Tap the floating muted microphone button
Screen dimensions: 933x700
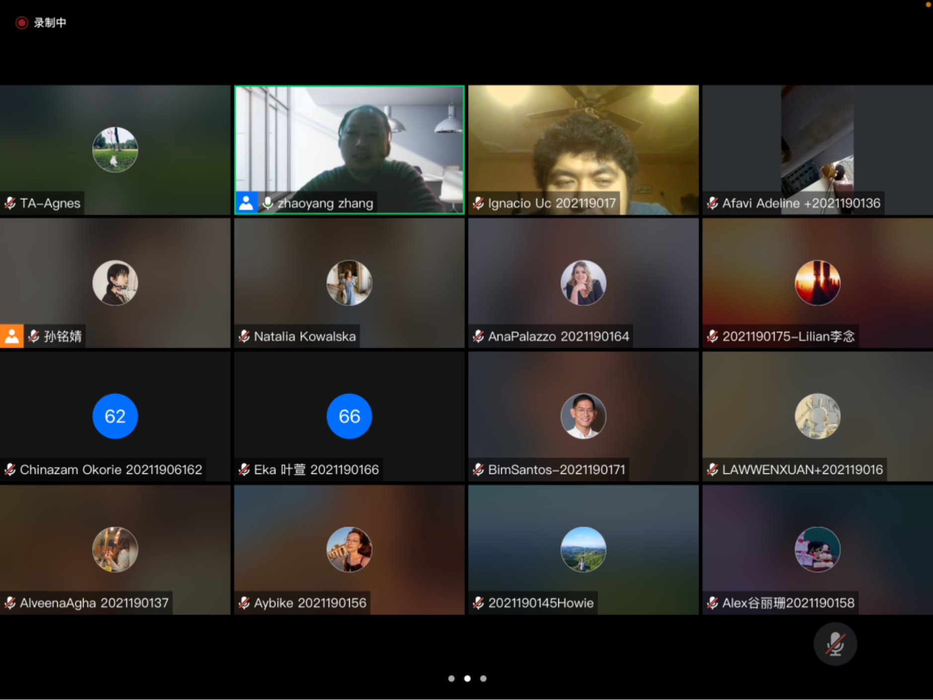[835, 644]
